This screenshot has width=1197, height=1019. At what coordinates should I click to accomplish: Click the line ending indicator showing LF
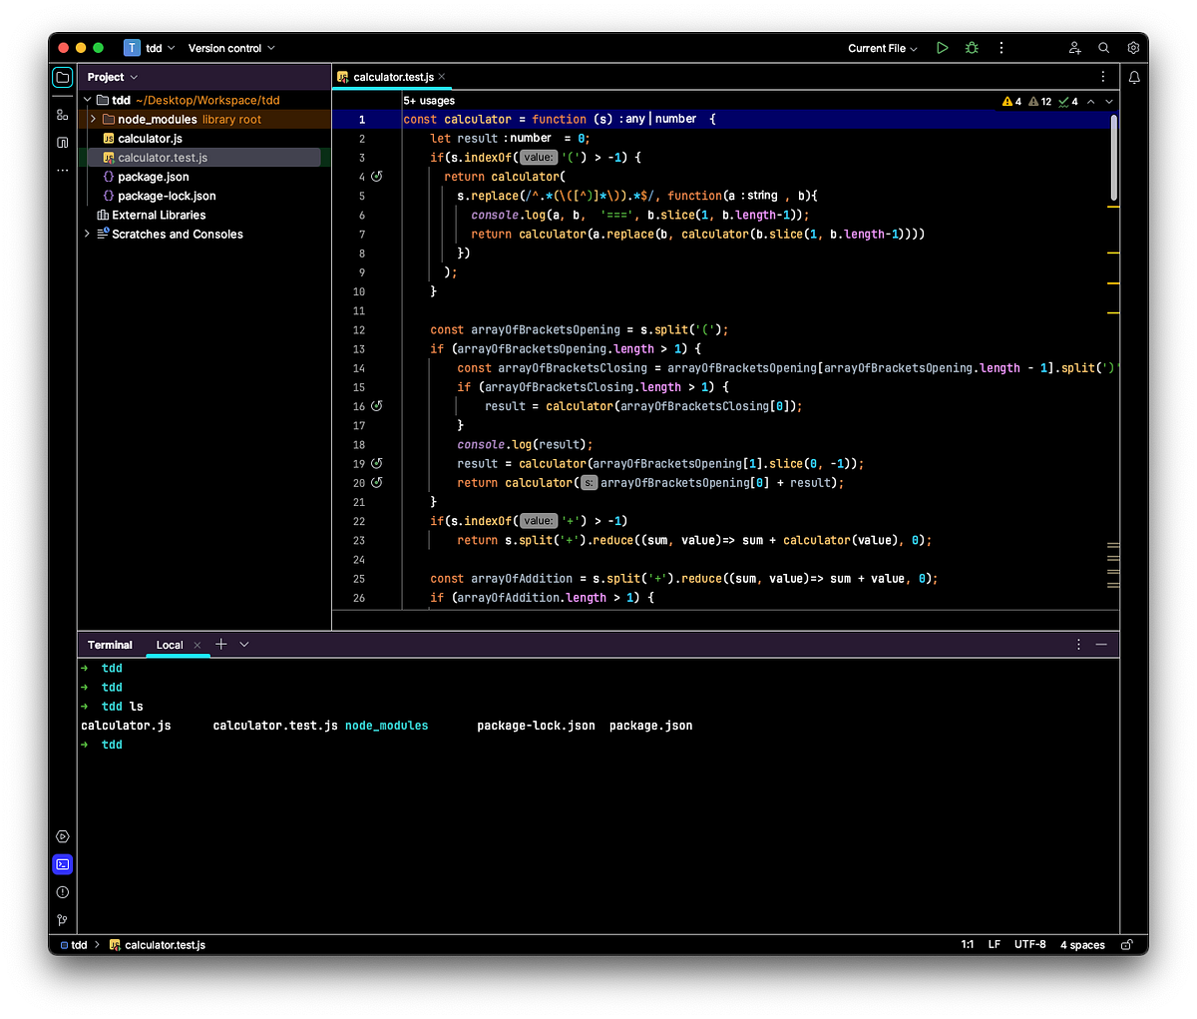(994, 944)
